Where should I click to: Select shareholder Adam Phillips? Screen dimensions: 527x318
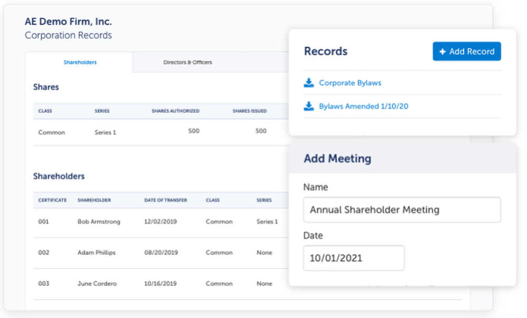(x=96, y=253)
